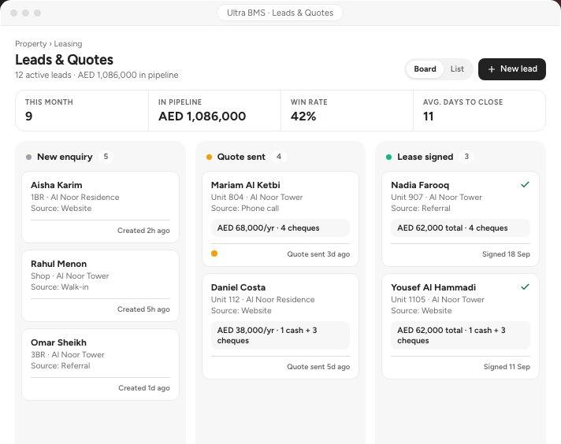Open Omar Sheikh lead card

101,364
